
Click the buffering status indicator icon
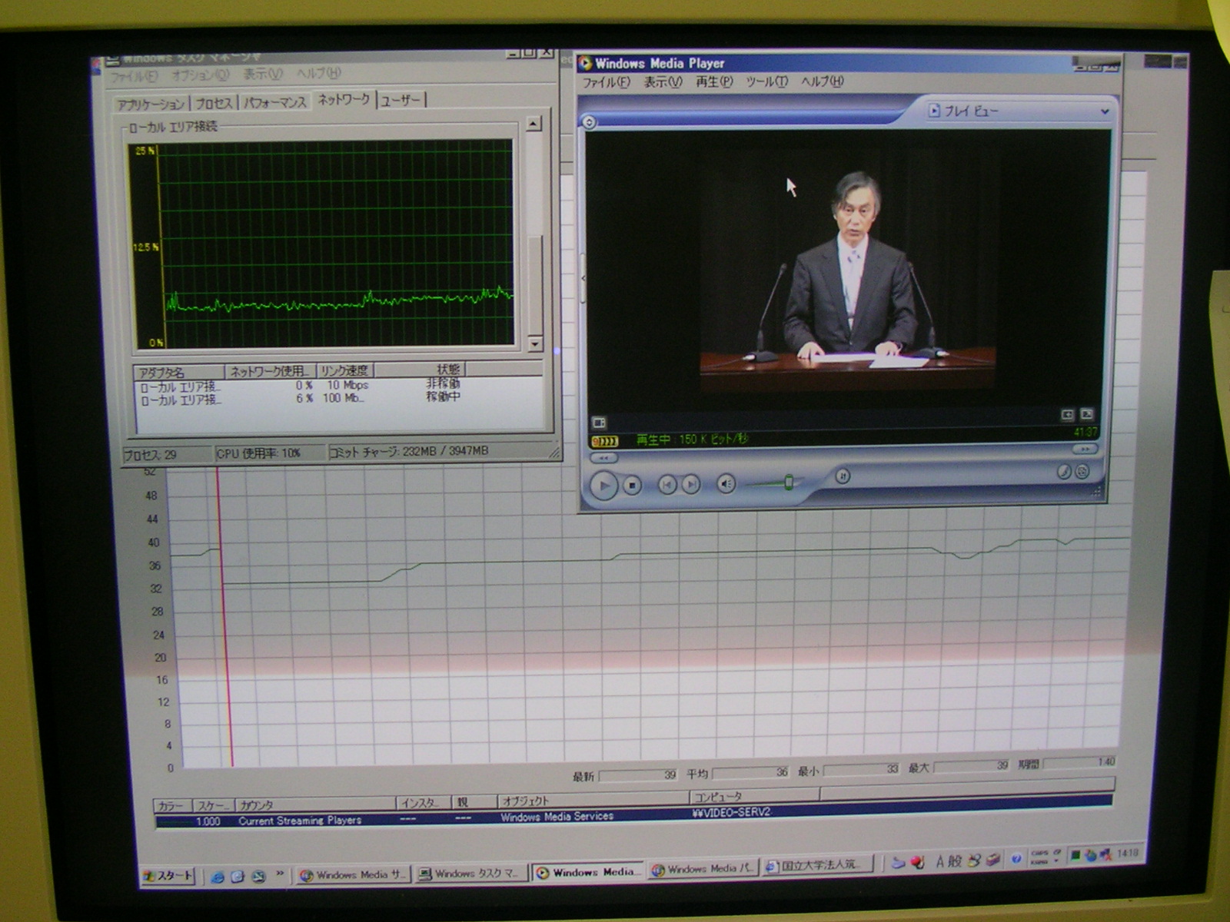604,441
